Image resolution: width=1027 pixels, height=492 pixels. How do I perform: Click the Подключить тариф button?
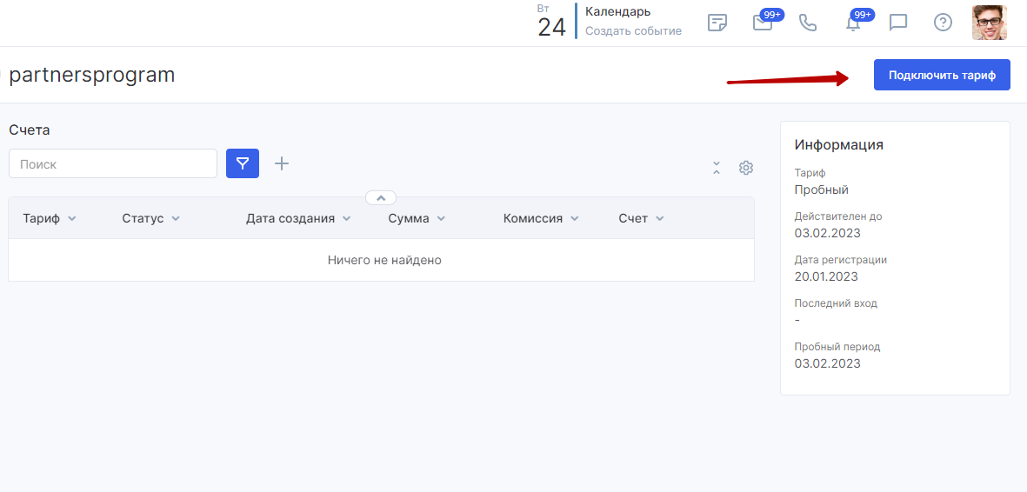[942, 75]
